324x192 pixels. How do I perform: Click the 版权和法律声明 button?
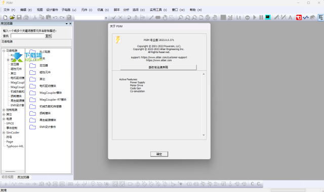pyautogui.click(x=158, y=67)
